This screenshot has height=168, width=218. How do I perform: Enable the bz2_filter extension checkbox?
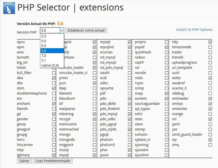click(x=54, y=73)
